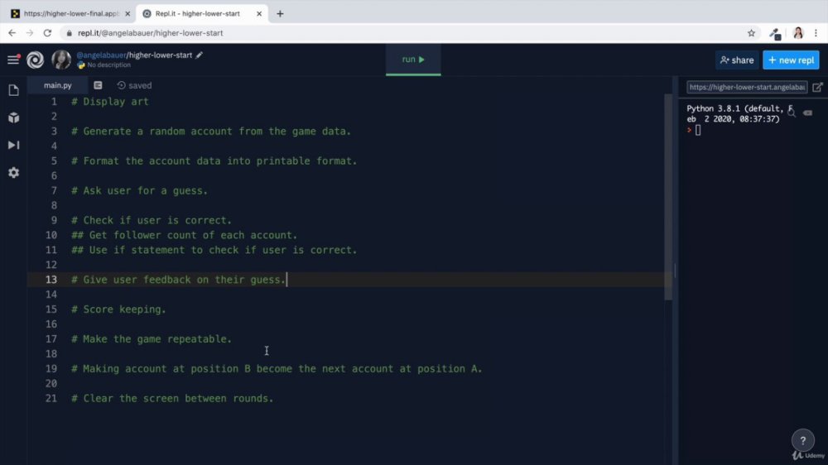Click the code formatter icon beside main.py
The width and height of the screenshot is (828, 465).
point(98,85)
